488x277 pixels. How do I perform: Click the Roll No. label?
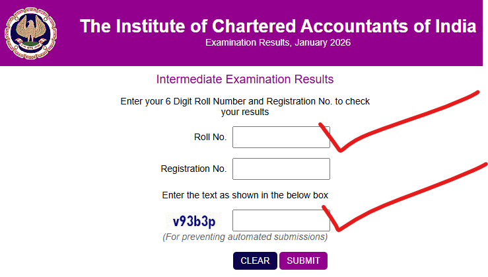point(210,137)
